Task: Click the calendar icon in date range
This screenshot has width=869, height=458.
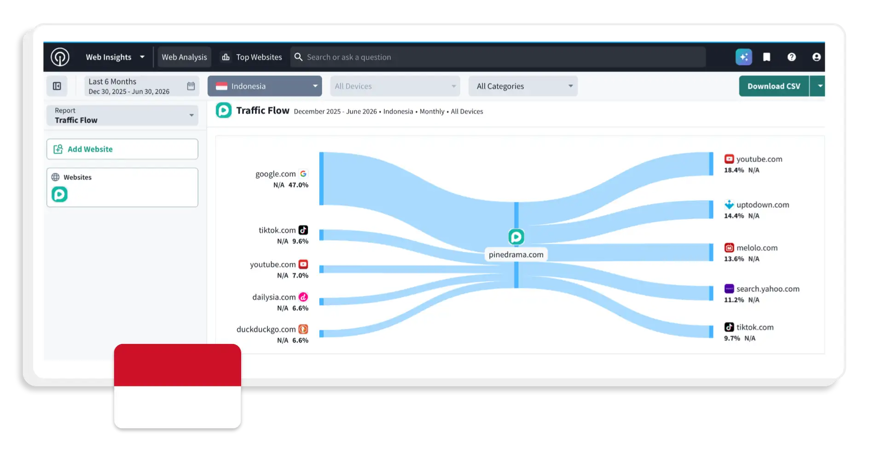Action: click(x=191, y=86)
